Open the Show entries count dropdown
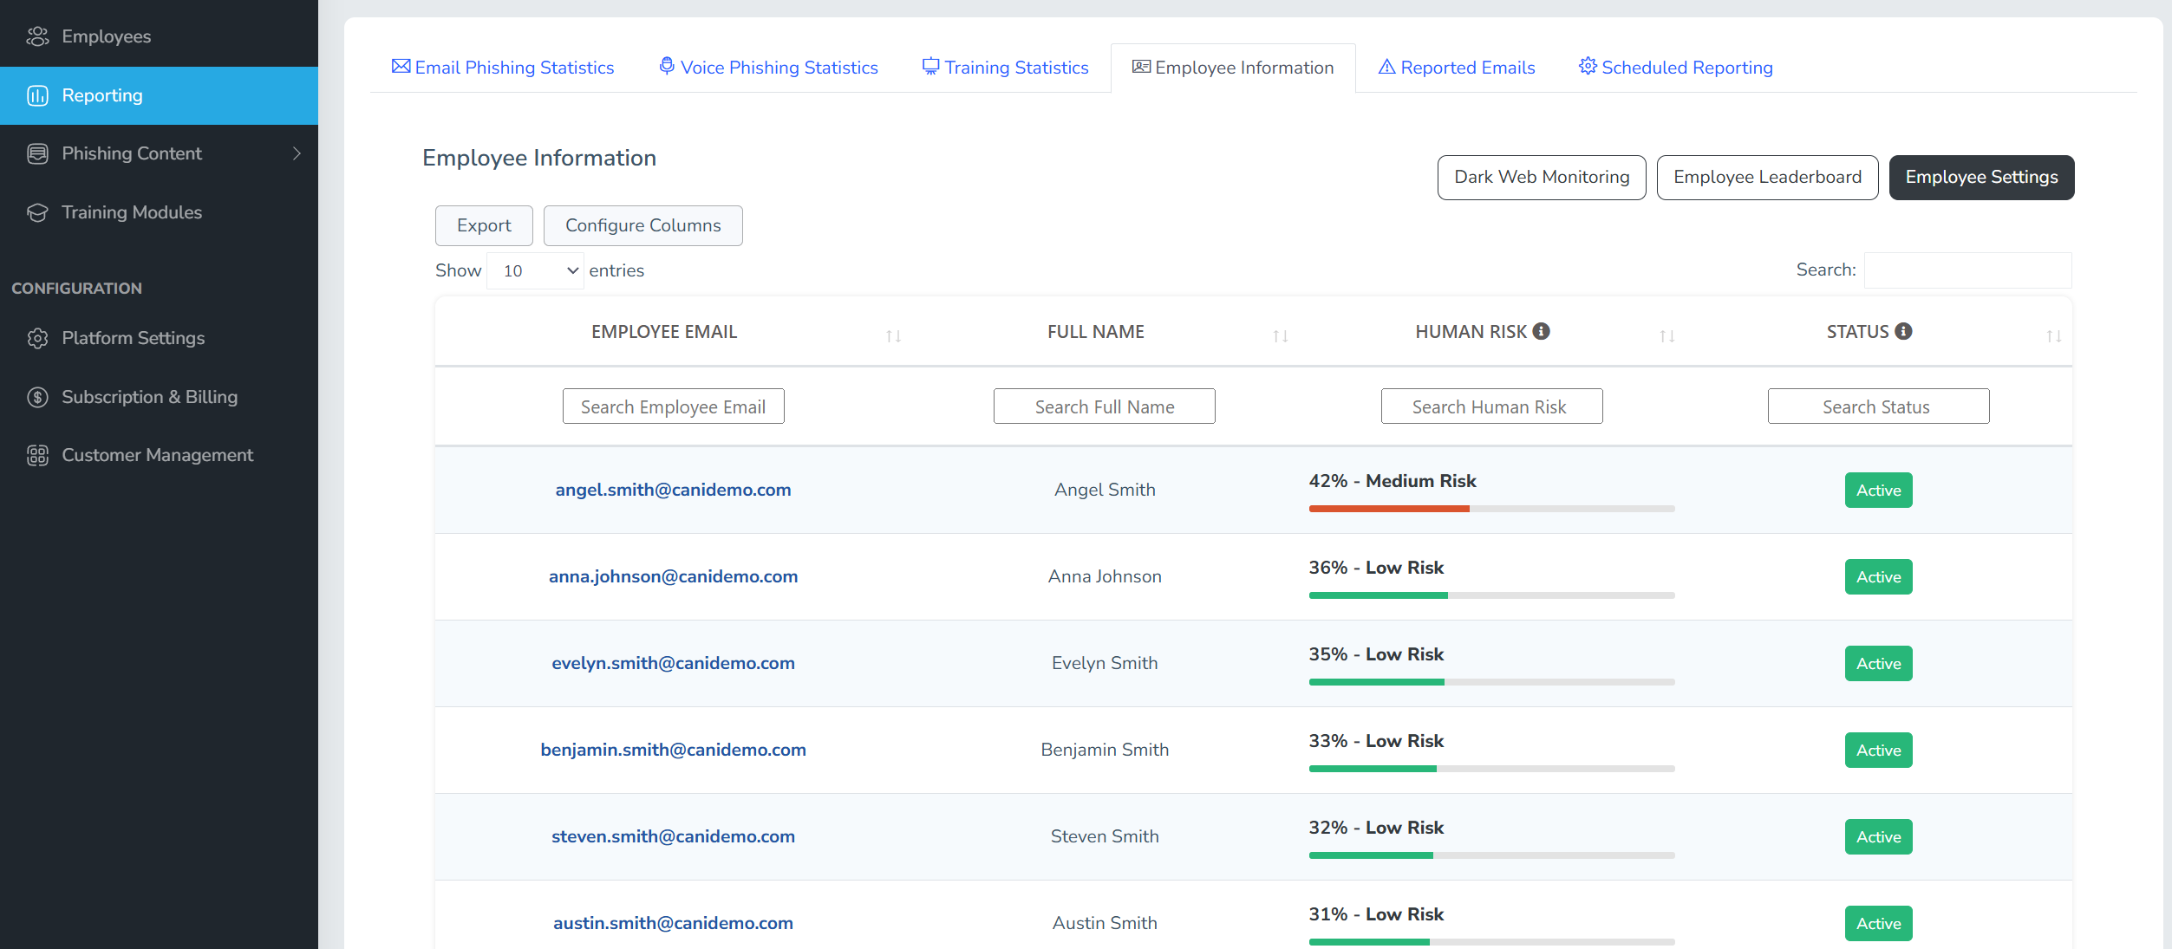This screenshot has height=949, width=2172. [x=535, y=270]
